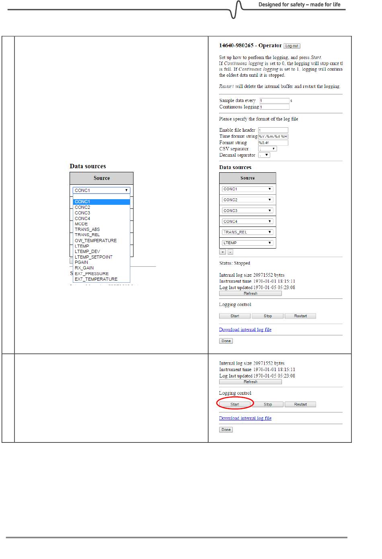
Task: Click Refresh in the full settings form
Action: tap(251, 294)
